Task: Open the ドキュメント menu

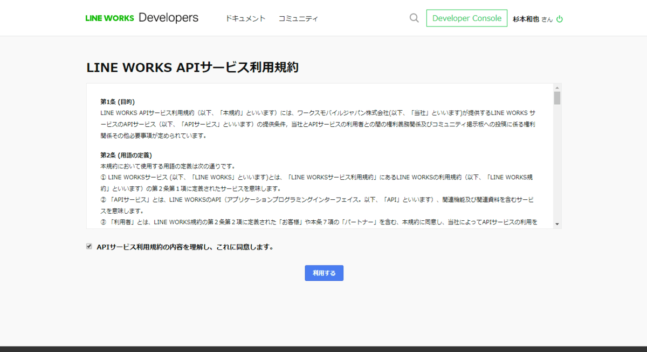Action: click(245, 18)
